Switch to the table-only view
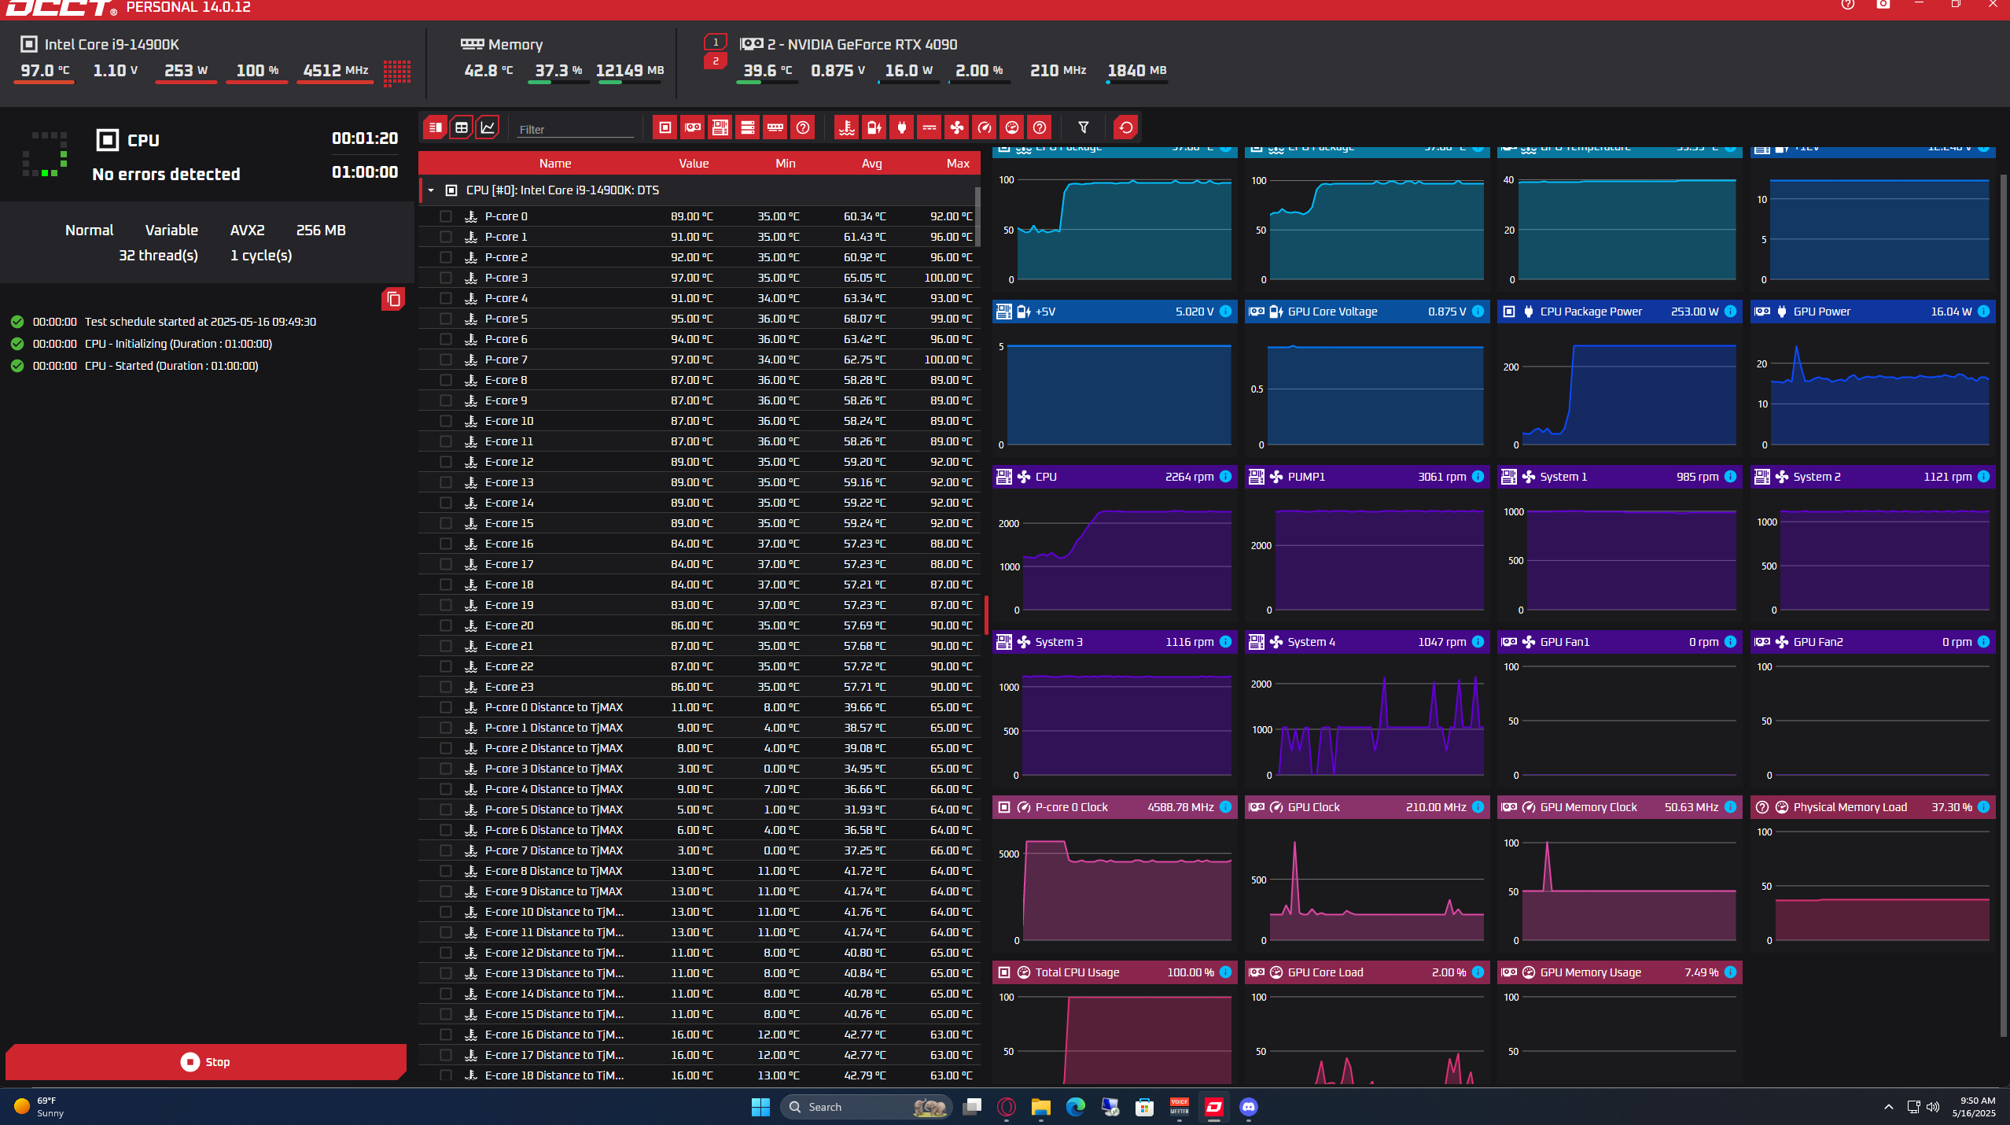 [462, 127]
